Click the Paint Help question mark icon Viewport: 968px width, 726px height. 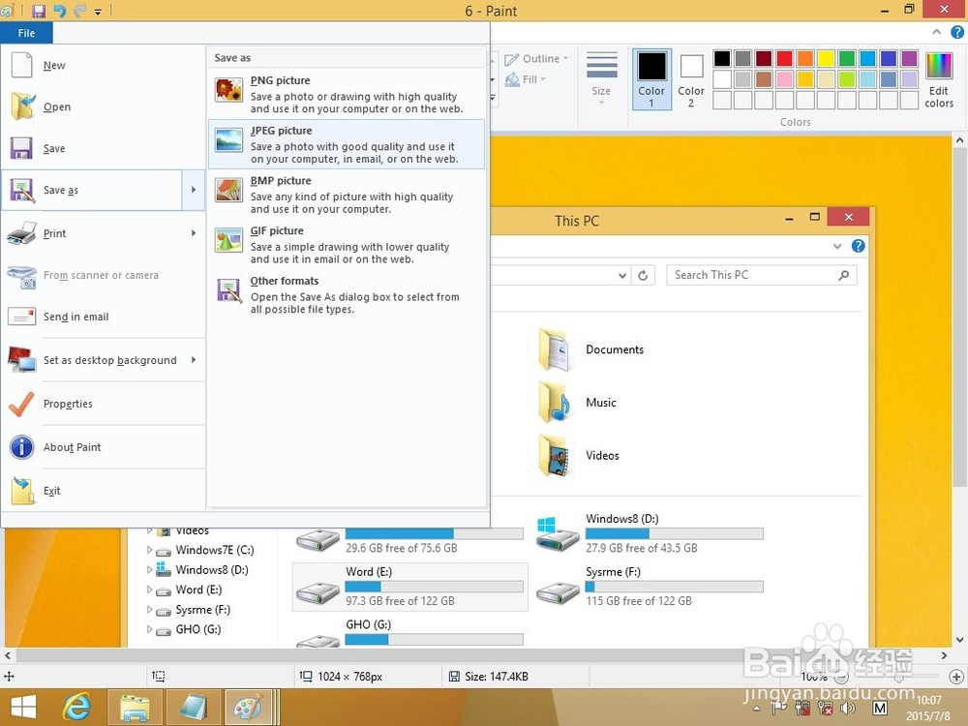tap(957, 32)
